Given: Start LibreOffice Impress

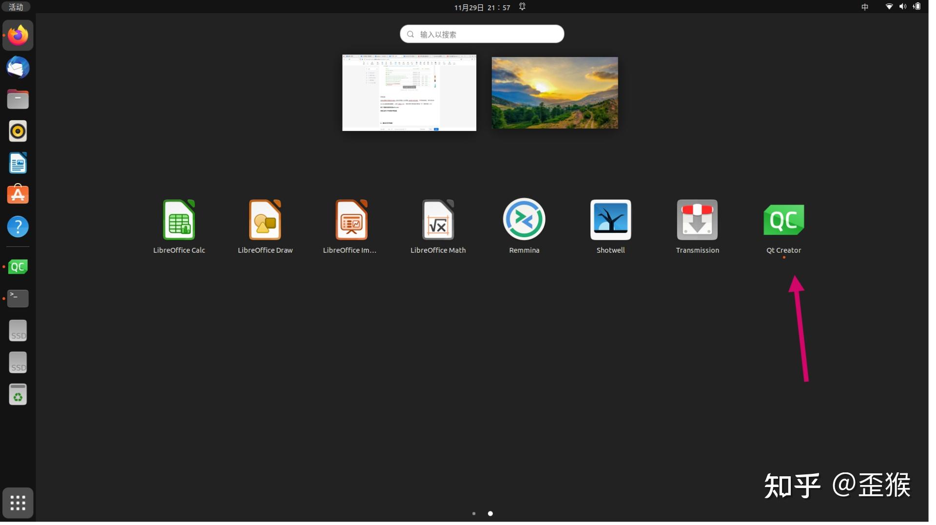Looking at the screenshot, I should (x=351, y=220).
